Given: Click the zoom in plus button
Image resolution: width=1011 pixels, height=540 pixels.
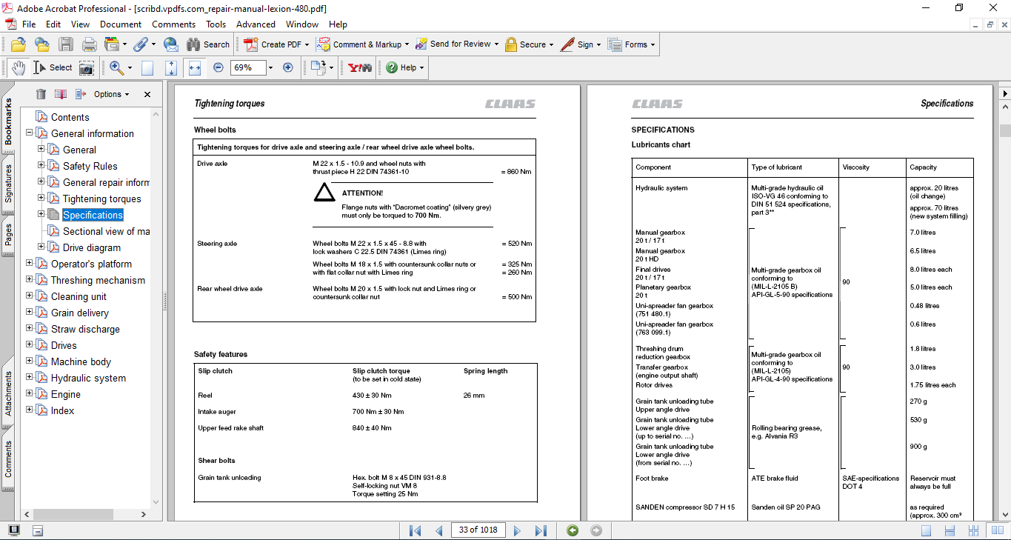Looking at the screenshot, I should [x=288, y=67].
